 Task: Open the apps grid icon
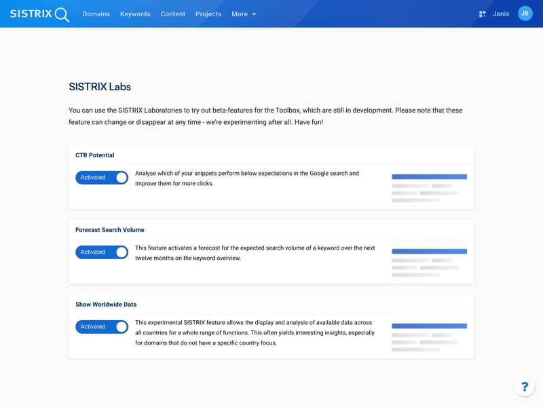(482, 14)
